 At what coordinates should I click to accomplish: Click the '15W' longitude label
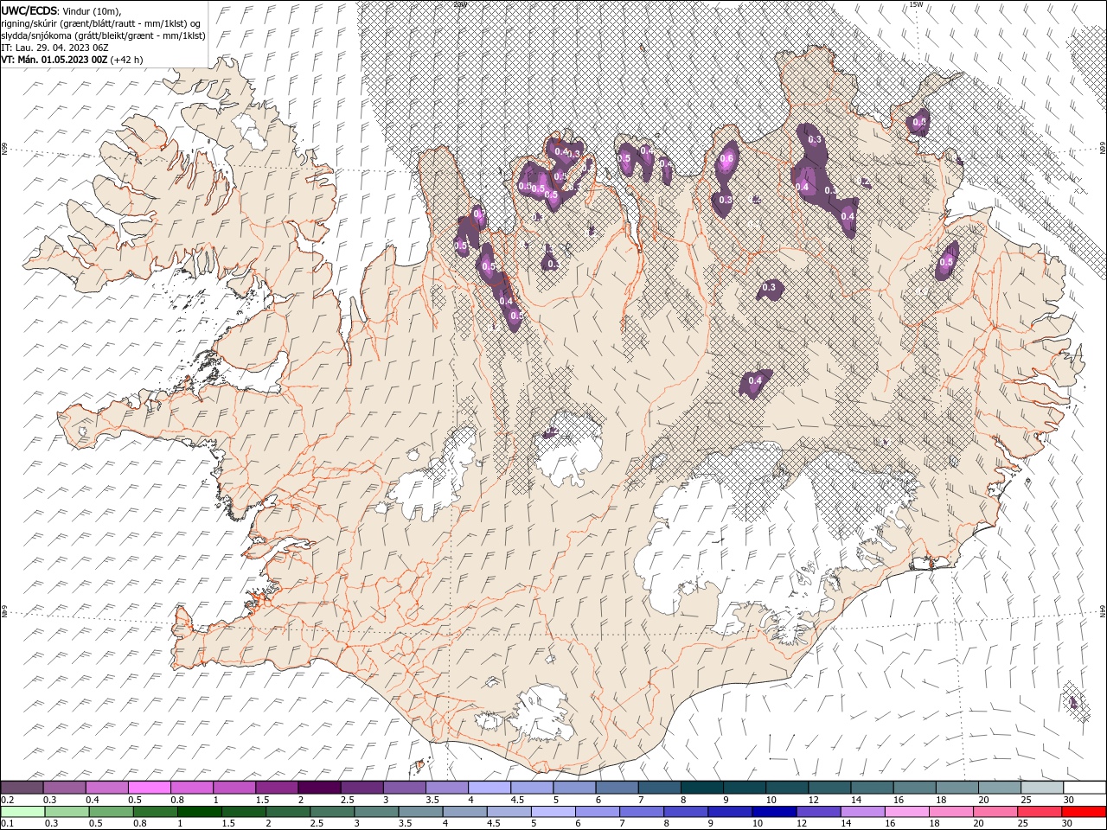916,4
